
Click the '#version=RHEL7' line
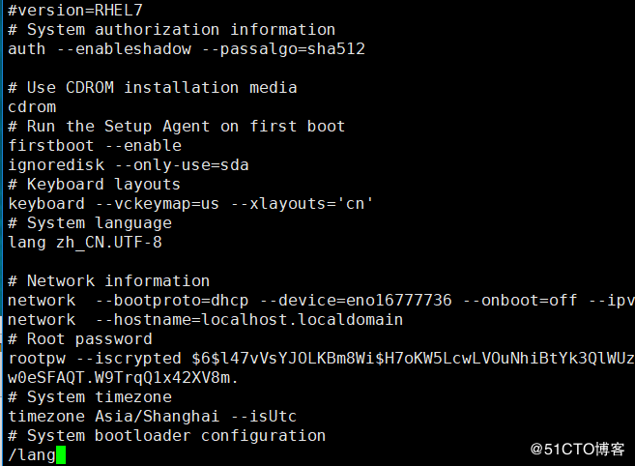(x=75, y=10)
